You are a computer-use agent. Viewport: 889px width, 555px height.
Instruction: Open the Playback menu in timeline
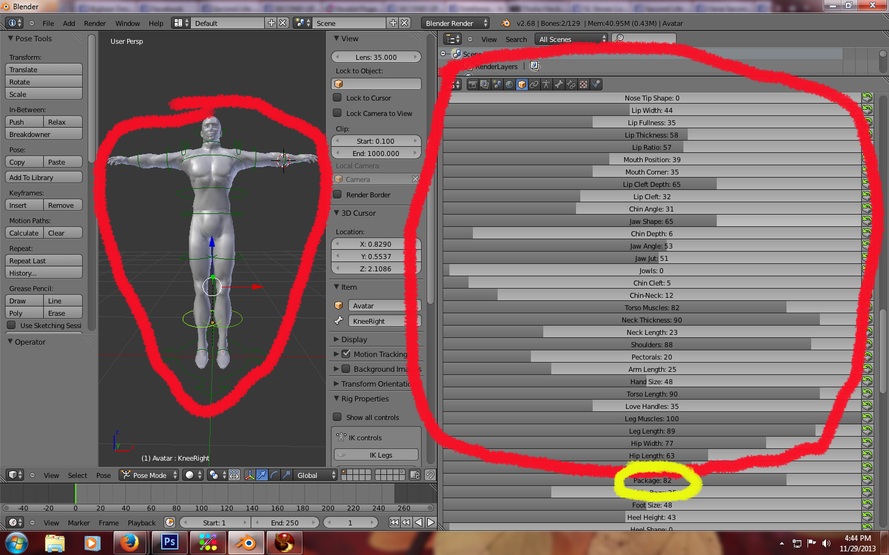point(141,523)
